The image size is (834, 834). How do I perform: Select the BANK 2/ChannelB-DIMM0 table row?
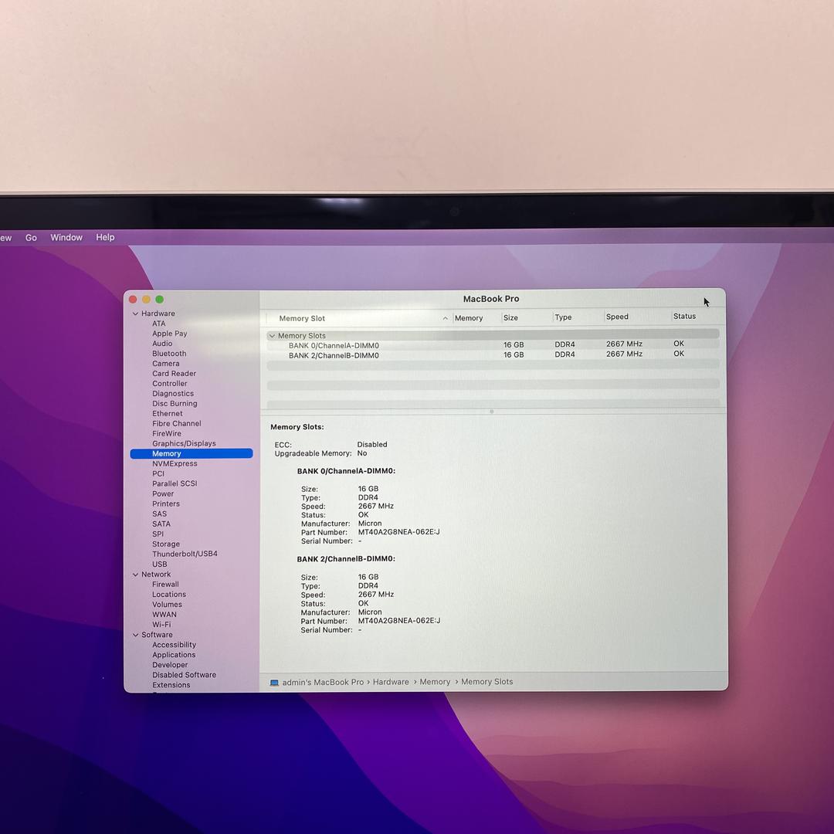(x=493, y=354)
